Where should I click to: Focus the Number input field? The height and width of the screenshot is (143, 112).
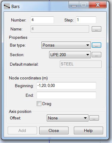[x=42, y=20]
